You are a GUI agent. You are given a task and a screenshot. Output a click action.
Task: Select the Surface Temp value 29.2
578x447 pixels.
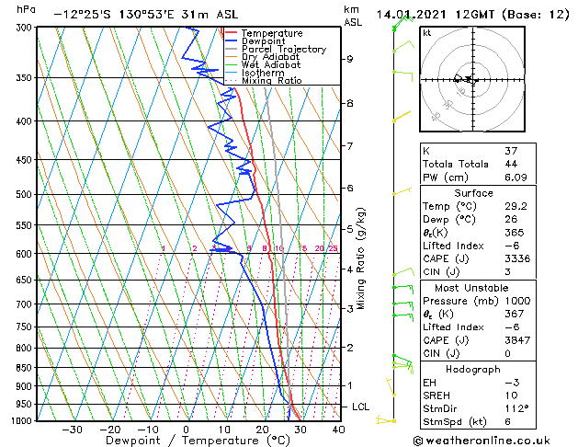tap(516, 206)
